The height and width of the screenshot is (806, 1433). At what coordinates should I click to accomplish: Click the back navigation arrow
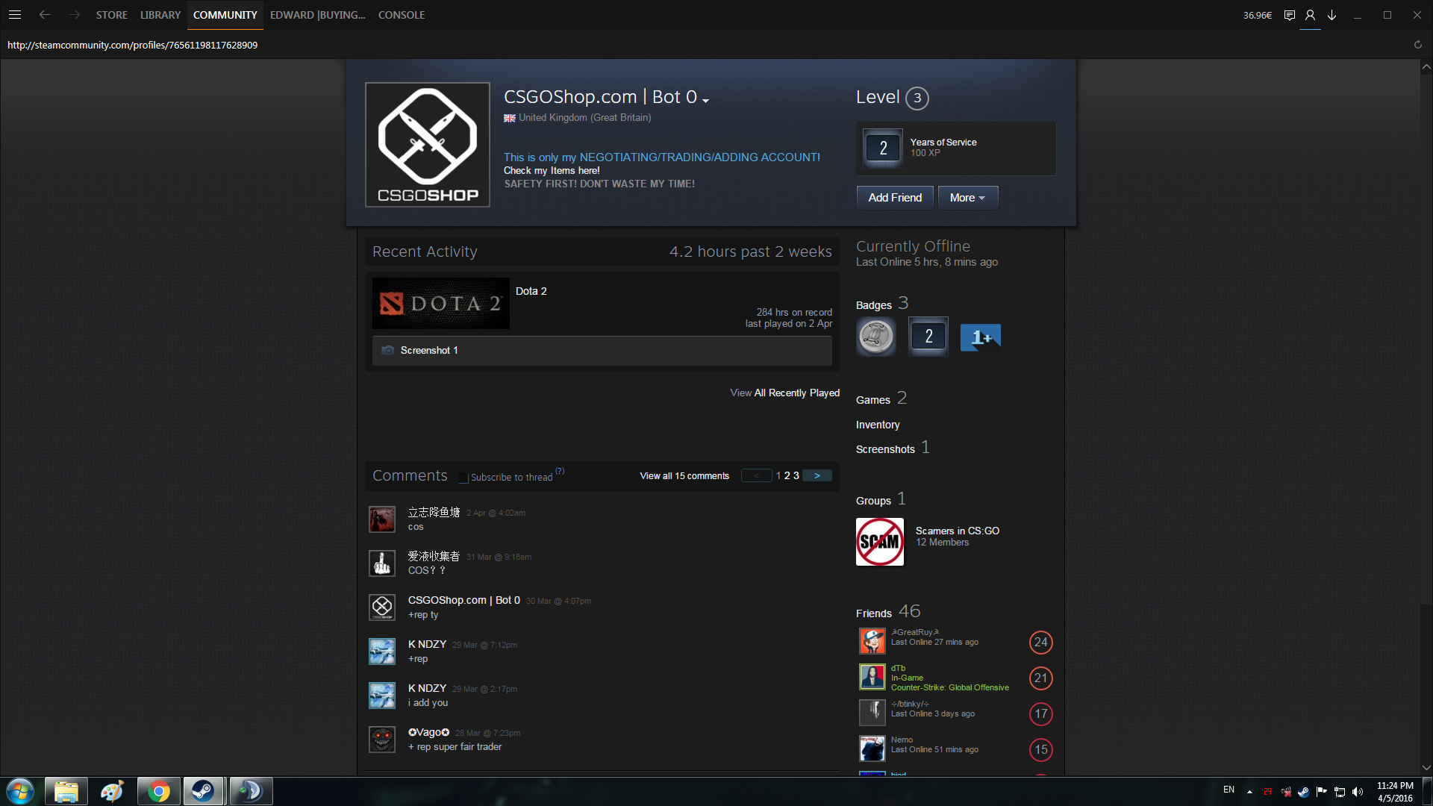click(x=45, y=15)
